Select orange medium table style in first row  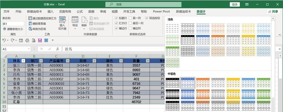pyautogui.click(x=203, y=83)
